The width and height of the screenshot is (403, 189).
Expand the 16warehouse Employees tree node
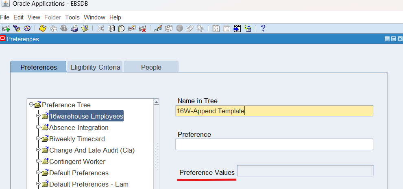38,116
